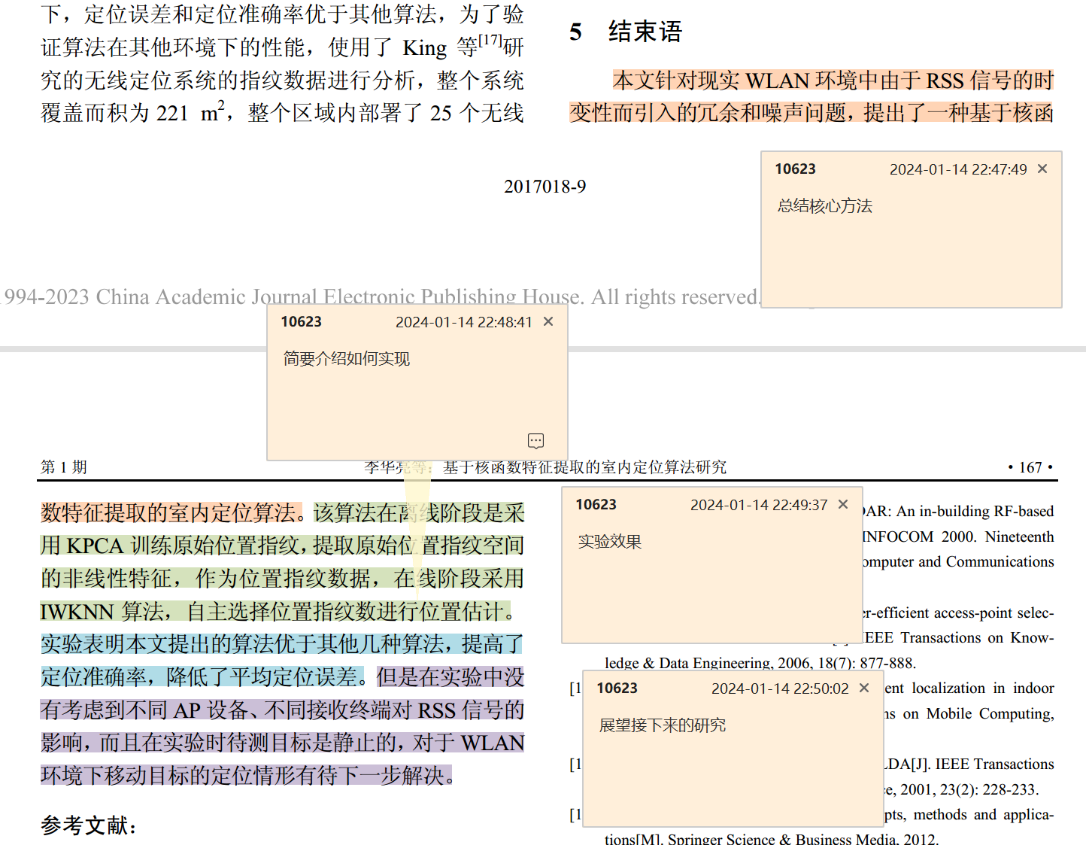Click the 参考文献 heading
Viewport: 1086px width, 845px height.
pyautogui.click(x=89, y=825)
